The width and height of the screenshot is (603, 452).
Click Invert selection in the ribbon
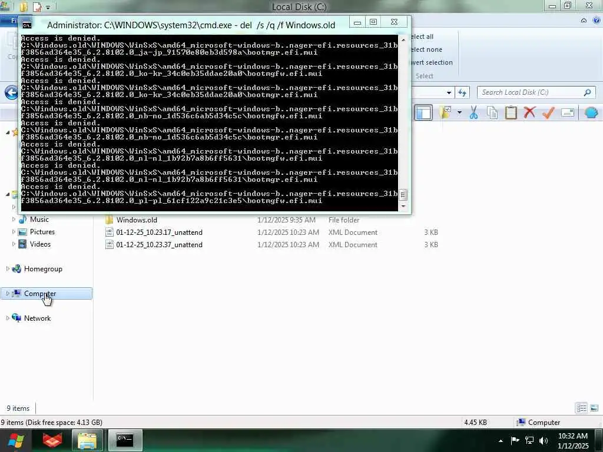[x=432, y=62]
